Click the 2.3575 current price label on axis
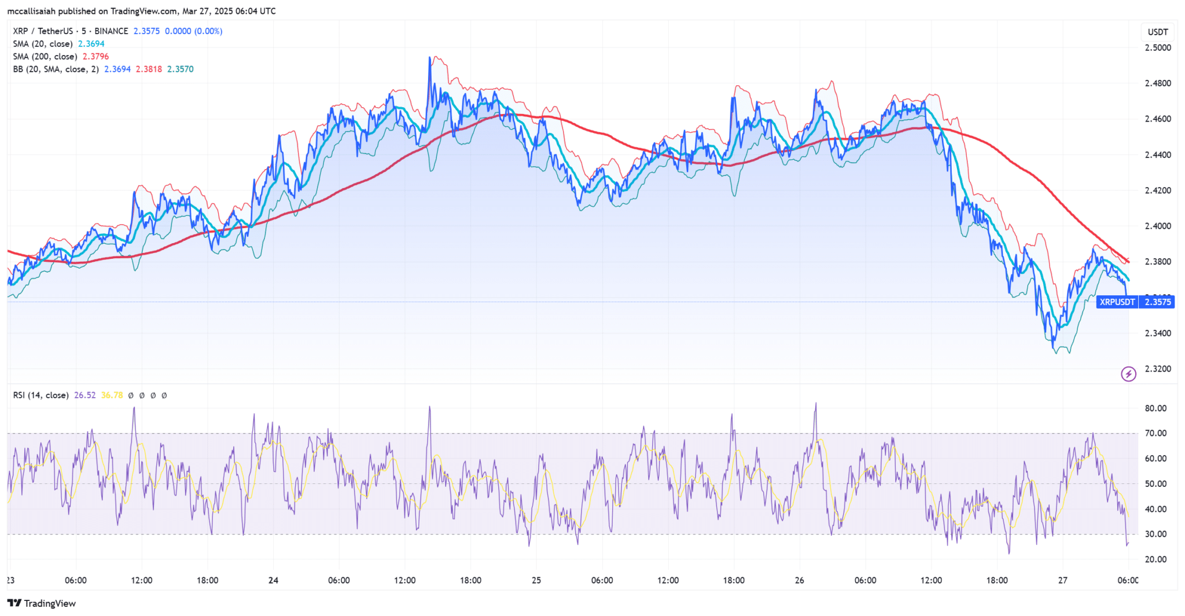Viewport: 1185px width, 616px height. coord(1157,302)
